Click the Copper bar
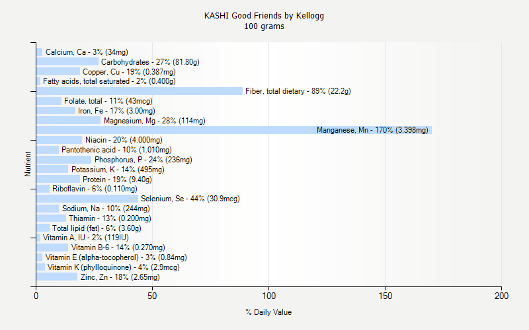Image resolution: width=529 pixels, height=330 pixels. [x=58, y=71]
